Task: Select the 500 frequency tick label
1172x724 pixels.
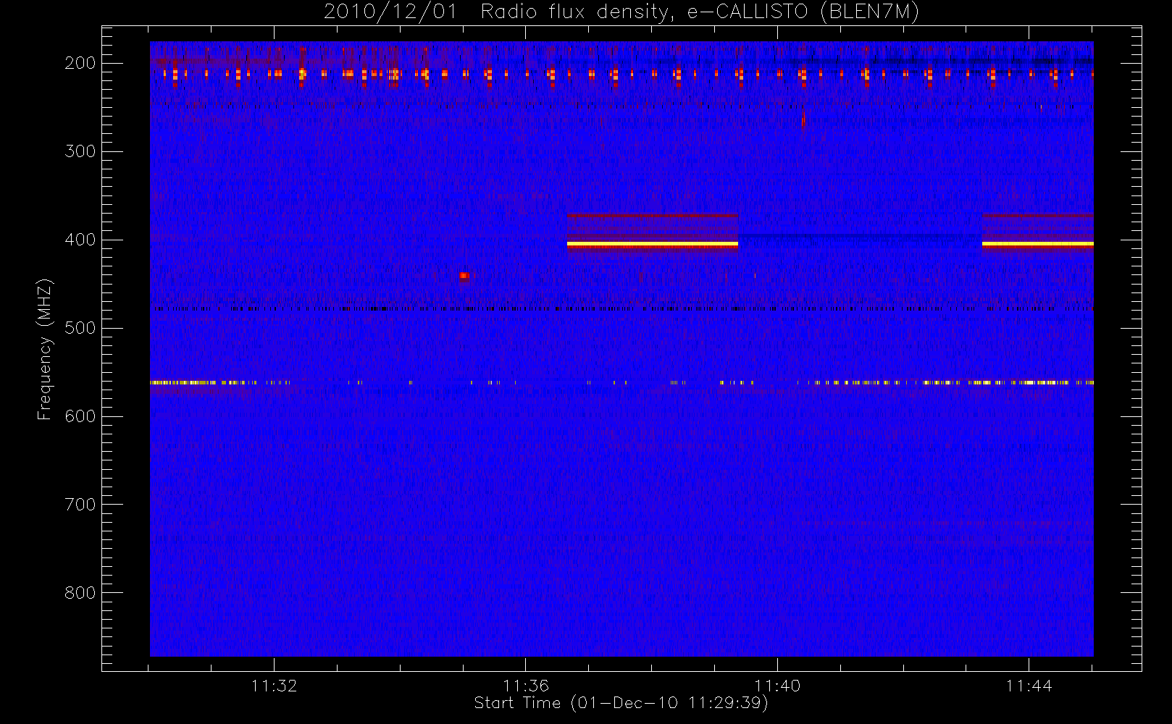Action: coord(80,328)
